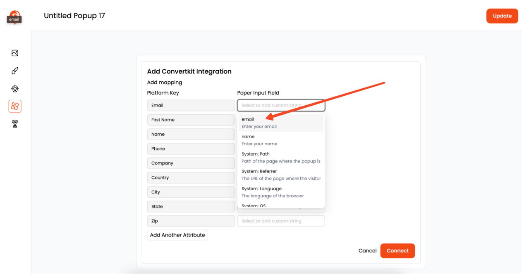Choose the "email" option in dropdown

tap(281, 123)
